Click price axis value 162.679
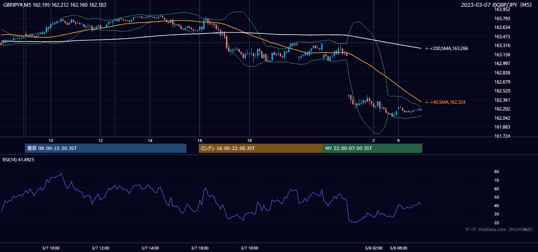Image resolution: width=538 pixels, height=252 pixels. [x=502, y=82]
